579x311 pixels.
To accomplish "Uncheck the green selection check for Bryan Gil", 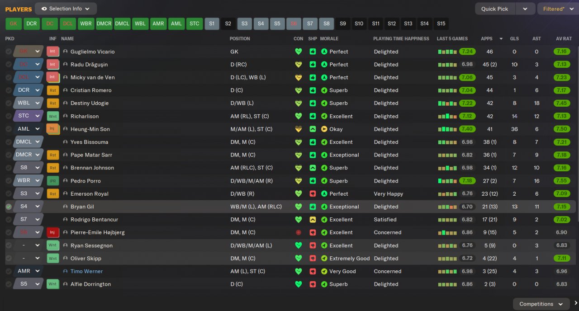I will [9, 207].
